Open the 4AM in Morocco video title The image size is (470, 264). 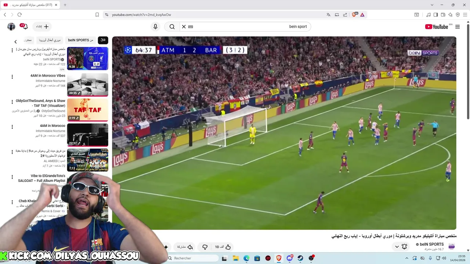click(x=53, y=126)
